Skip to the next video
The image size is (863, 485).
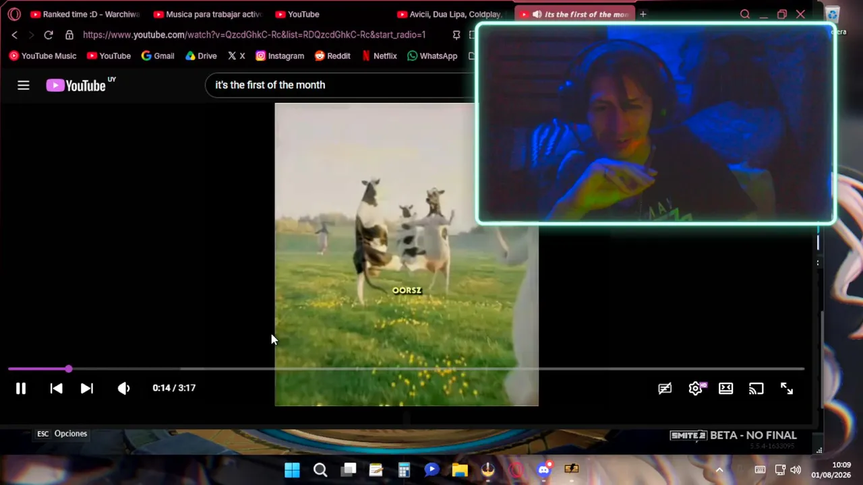point(87,389)
